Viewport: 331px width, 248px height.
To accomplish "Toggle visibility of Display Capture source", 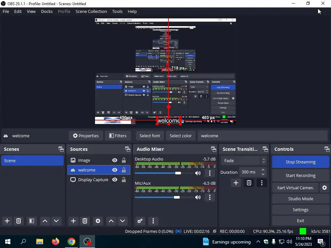I will (115, 180).
